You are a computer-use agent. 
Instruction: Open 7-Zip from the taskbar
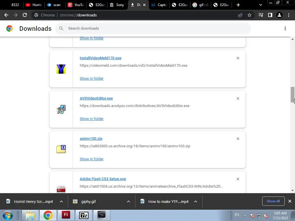(x=84, y=215)
